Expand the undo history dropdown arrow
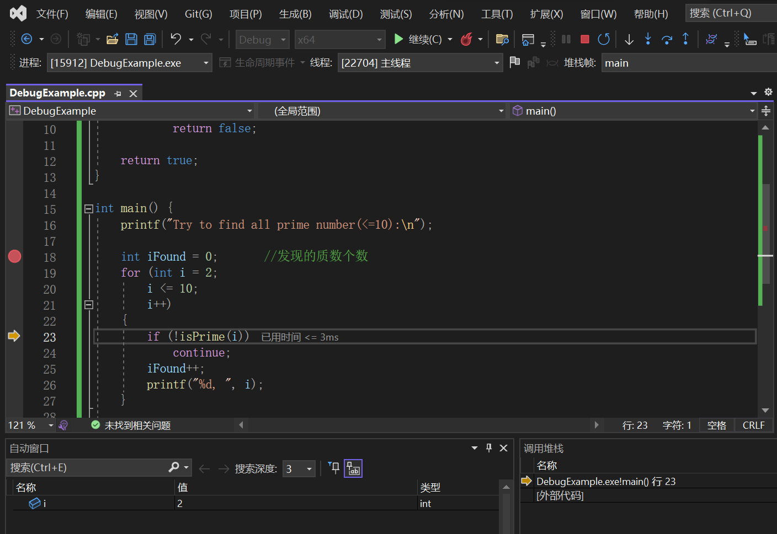777x534 pixels. pos(191,40)
